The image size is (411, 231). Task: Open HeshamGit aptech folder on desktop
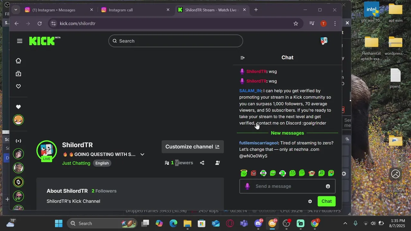tap(372, 48)
